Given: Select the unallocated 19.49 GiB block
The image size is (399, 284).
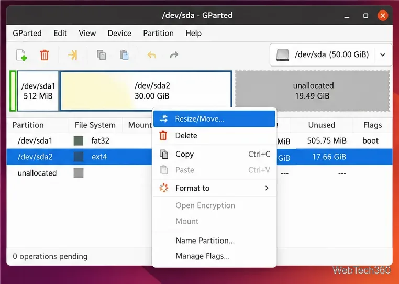Looking at the screenshot, I should click(313, 91).
